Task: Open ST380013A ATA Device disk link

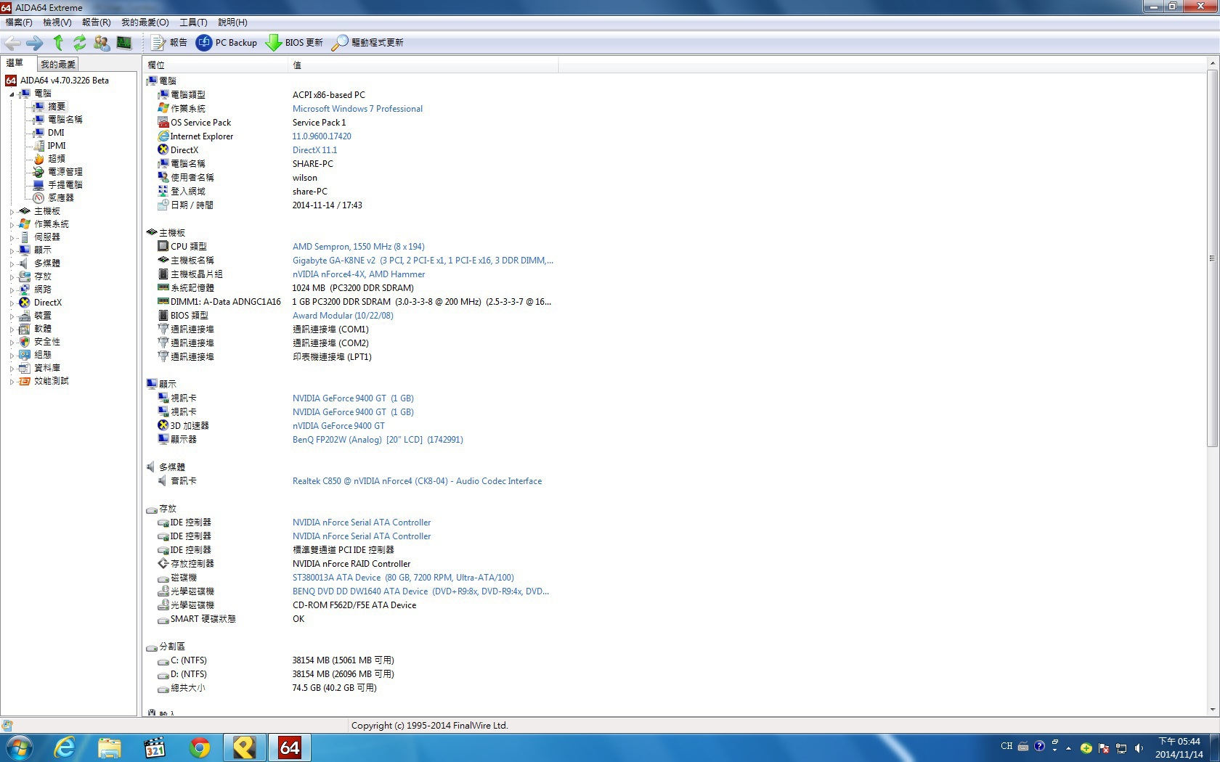Action: pyautogui.click(x=403, y=578)
